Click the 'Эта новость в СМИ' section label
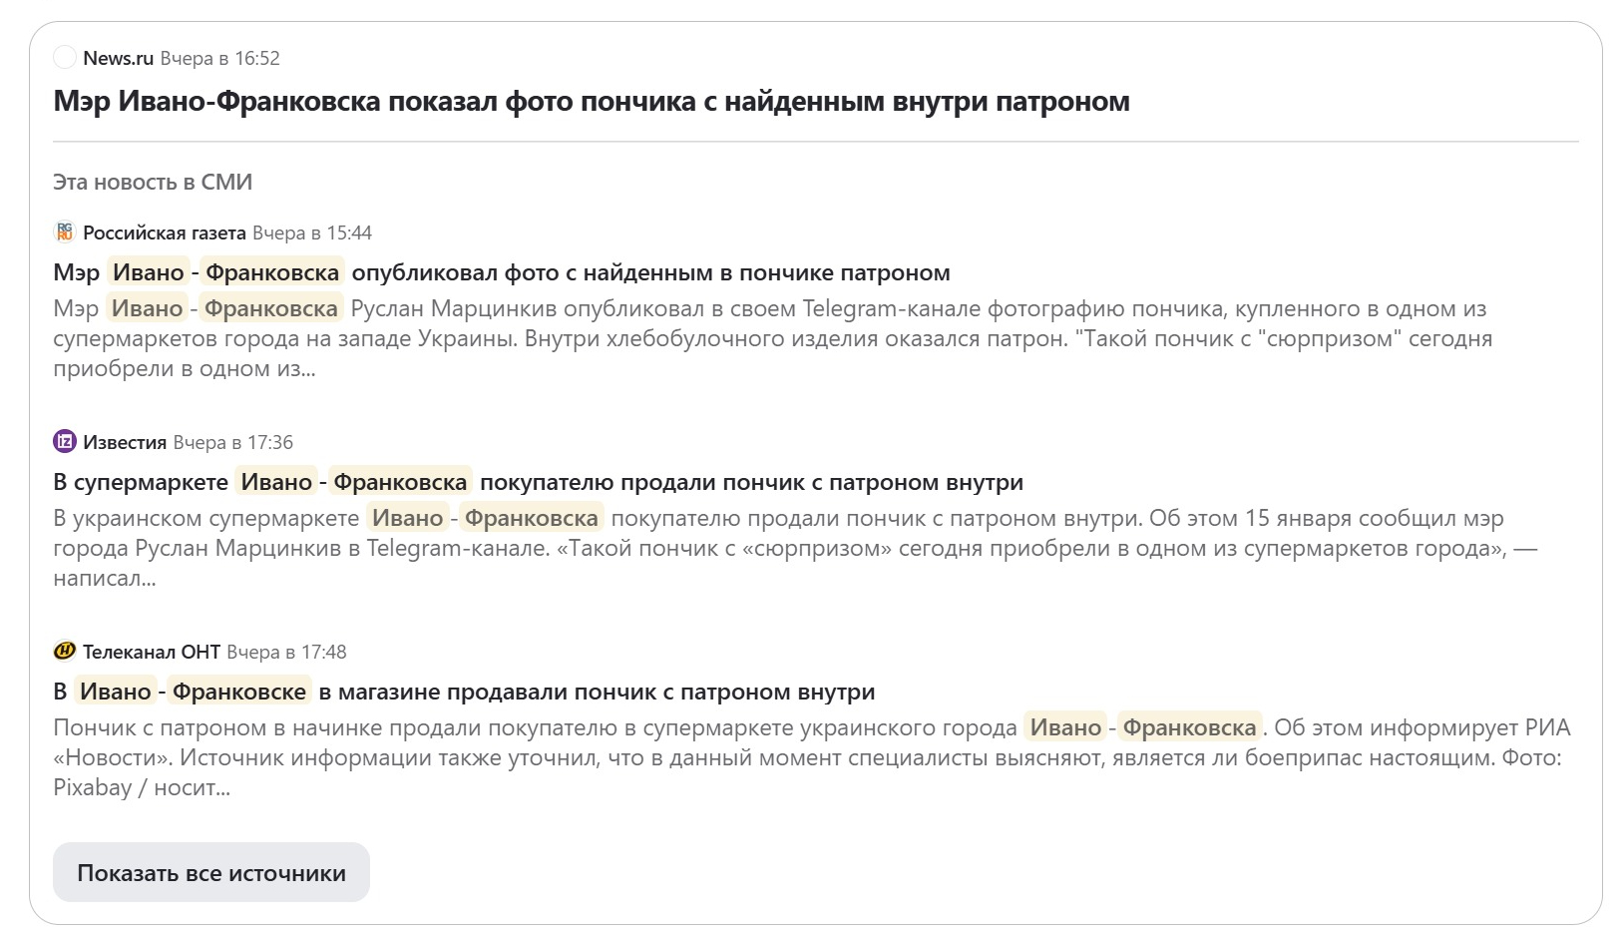Screen dimensions: 1624x933 pyautogui.click(x=153, y=182)
